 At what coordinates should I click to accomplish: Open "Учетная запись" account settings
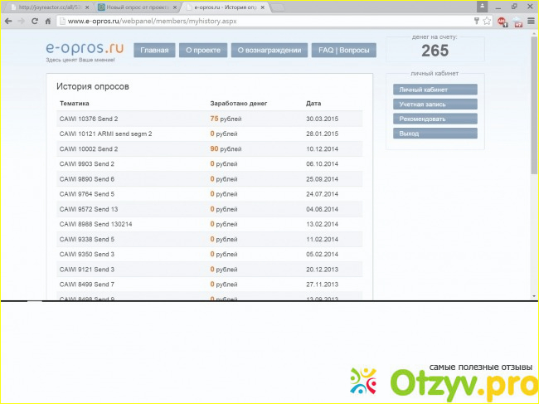click(435, 104)
